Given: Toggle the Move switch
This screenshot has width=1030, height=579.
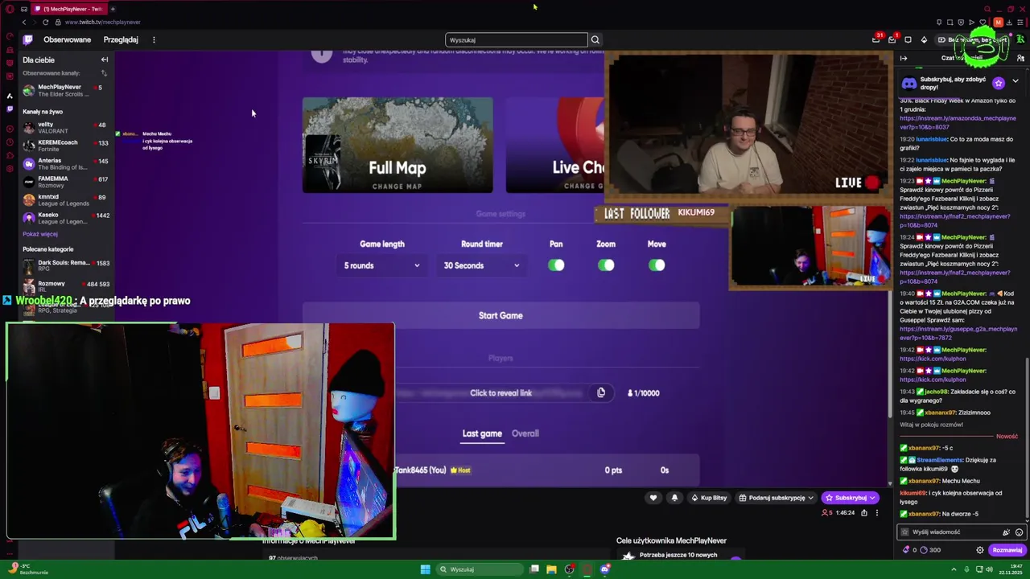Looking at the screenshot, I should (657, 265).
